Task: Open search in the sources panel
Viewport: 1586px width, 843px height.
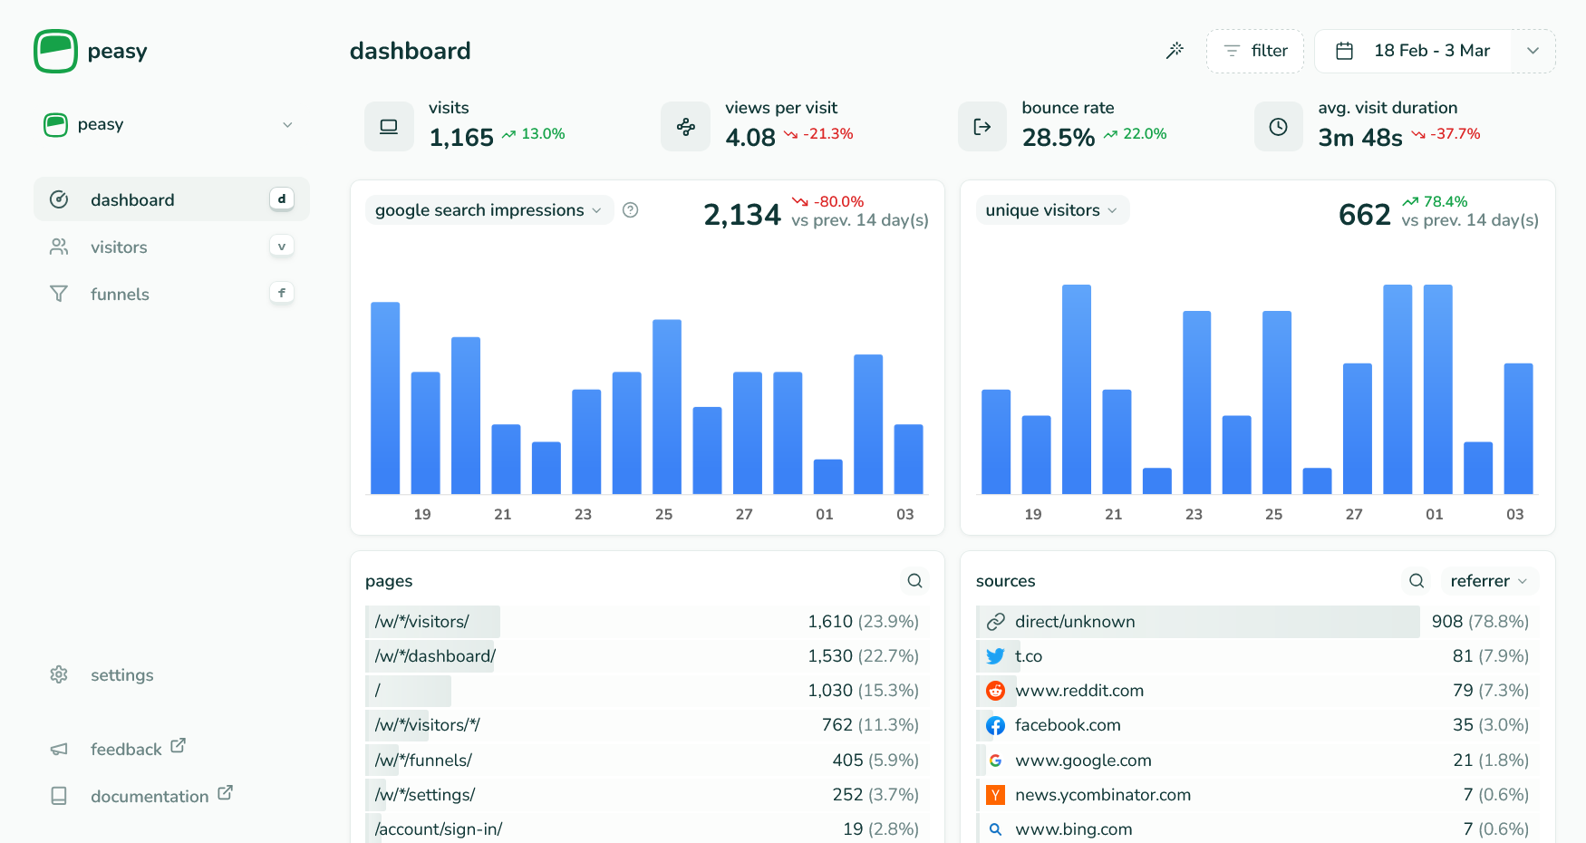Action: pyautogui.click(x=1416, y=580)
